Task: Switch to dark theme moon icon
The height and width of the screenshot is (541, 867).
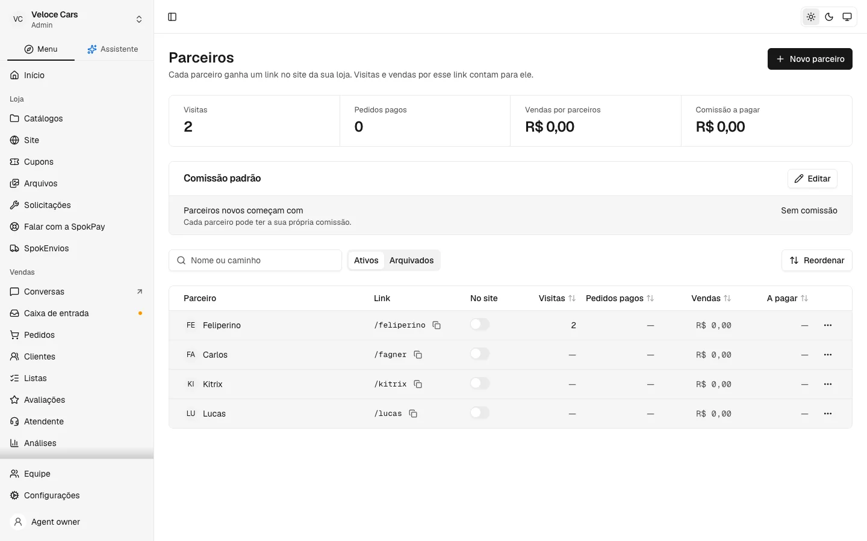Action: (x=829, y=17)
